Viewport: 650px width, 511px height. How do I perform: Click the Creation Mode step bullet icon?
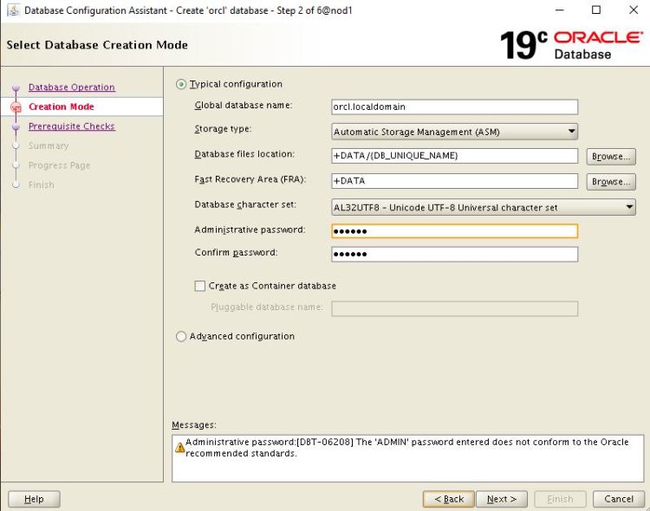coord(16,107)
